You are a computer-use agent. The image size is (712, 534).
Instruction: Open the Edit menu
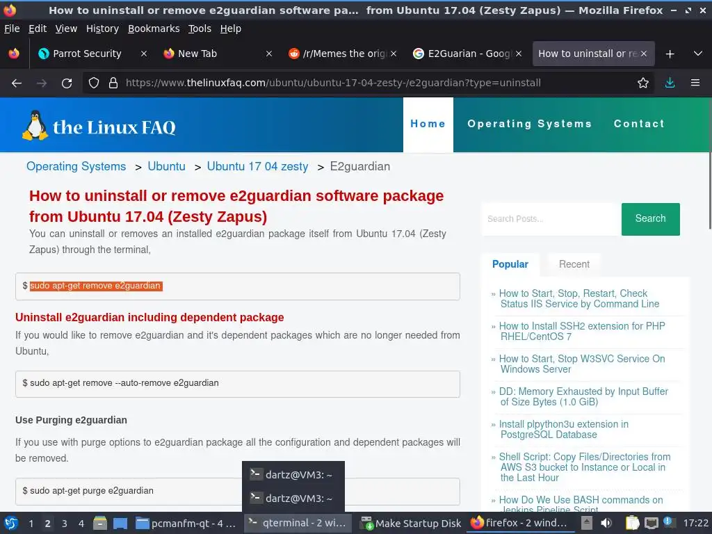coord(38,29)
